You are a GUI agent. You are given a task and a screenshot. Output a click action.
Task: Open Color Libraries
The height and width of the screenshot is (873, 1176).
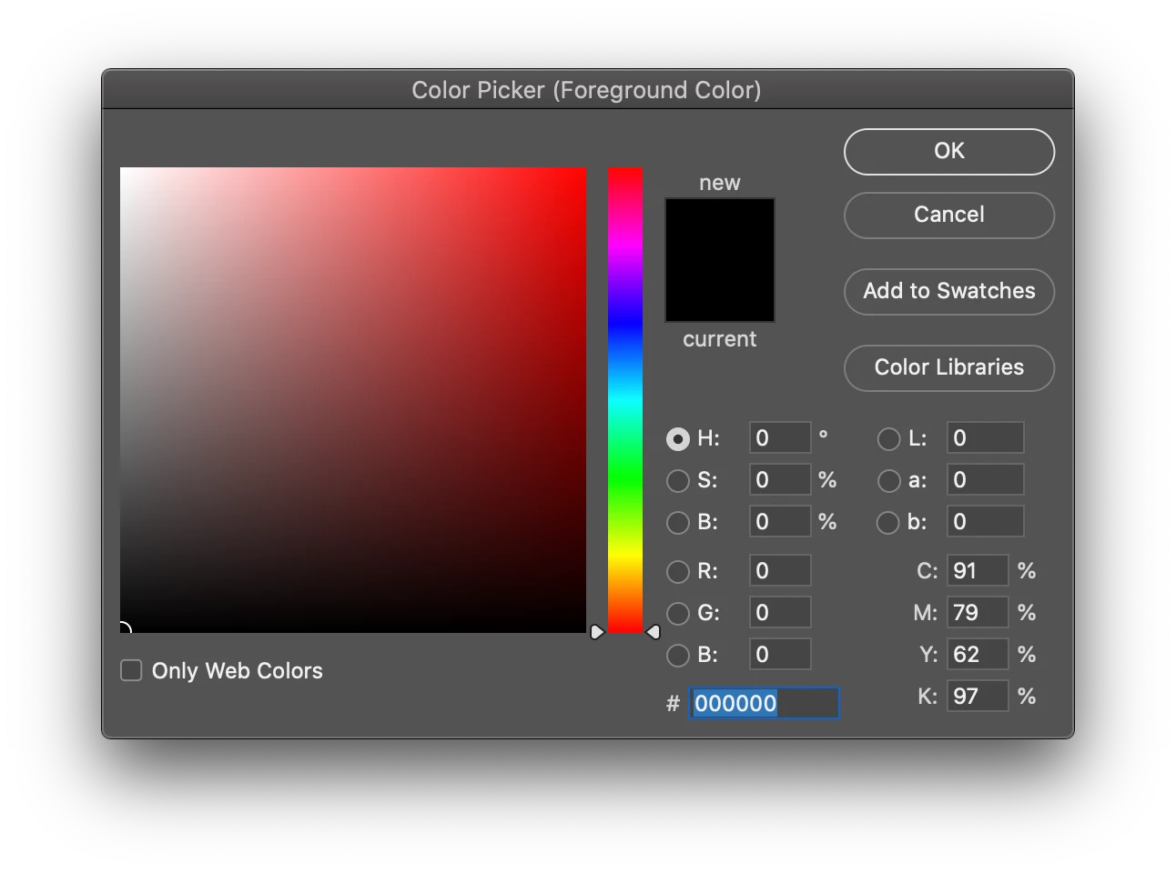948,367
